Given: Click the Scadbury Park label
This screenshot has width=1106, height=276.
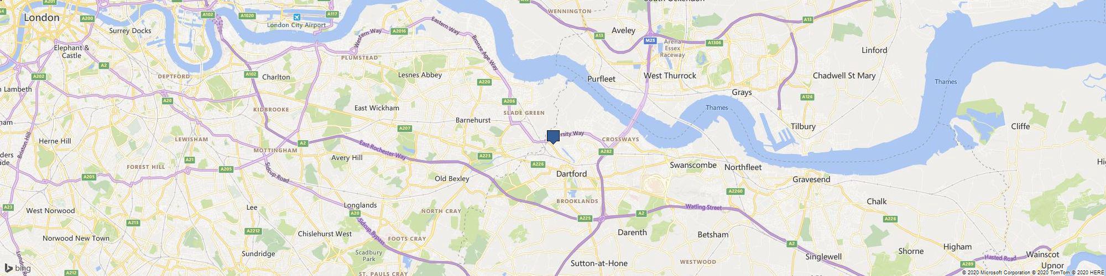Looking at the screenshot, I should (x=365, y=256).
